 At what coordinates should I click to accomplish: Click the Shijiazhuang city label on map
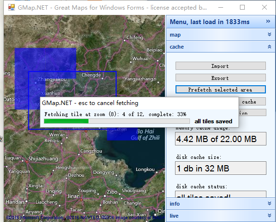(x=43, y=159)
